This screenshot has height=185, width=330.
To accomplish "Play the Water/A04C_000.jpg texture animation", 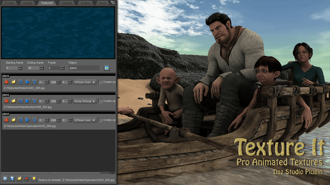I will [27, 82].
